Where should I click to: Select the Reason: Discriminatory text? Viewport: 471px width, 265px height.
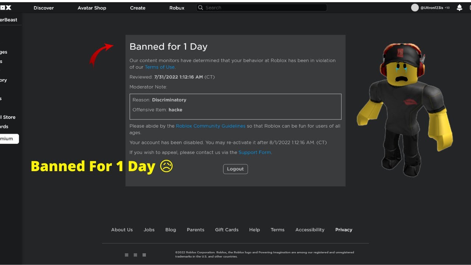[159, 100]
